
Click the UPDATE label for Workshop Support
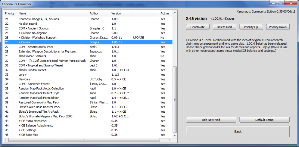click(138, 38)
